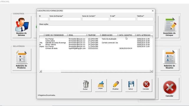Viewport: 189px width, 106px height.
Task: Click the Cancelar button in supplier form
Action: coord(146,85)
